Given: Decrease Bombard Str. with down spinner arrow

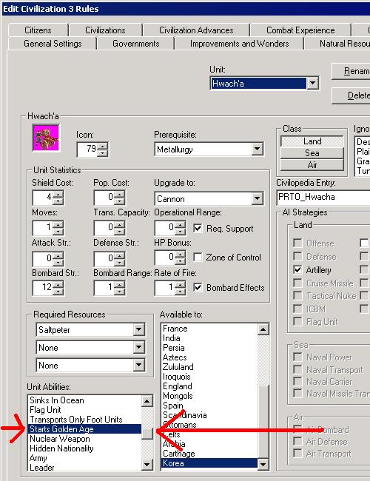Looking at the screenshot, I should click(x=58, y=292).
